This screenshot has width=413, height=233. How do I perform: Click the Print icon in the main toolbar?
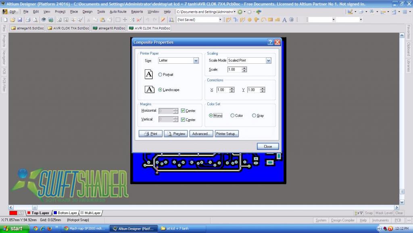(28, 20)
